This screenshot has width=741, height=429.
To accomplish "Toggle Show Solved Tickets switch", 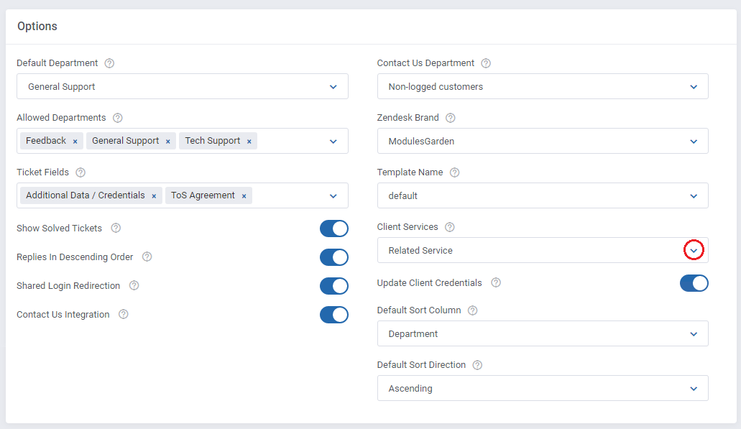I will pyautogui.click(x=334, y=229).
